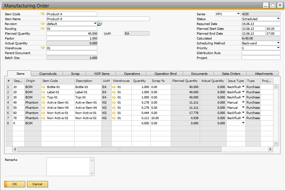
Task: Expand the Series PFX dropdown
Action: pyautogui.click(x=238, y=14)
